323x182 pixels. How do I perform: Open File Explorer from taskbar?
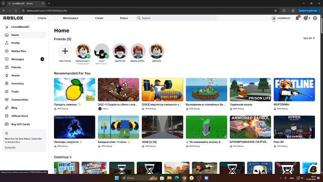click(170, 178)
